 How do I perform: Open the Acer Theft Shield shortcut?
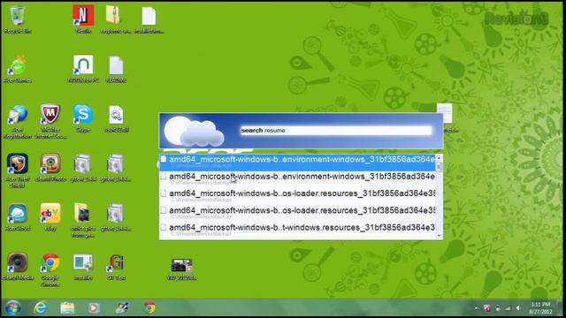tap(17, 170)
